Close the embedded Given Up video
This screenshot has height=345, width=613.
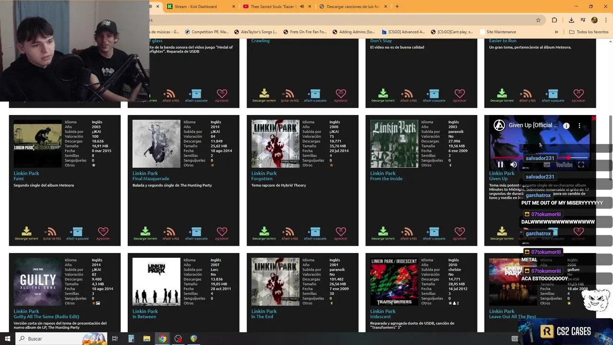(x=593, y=118)
